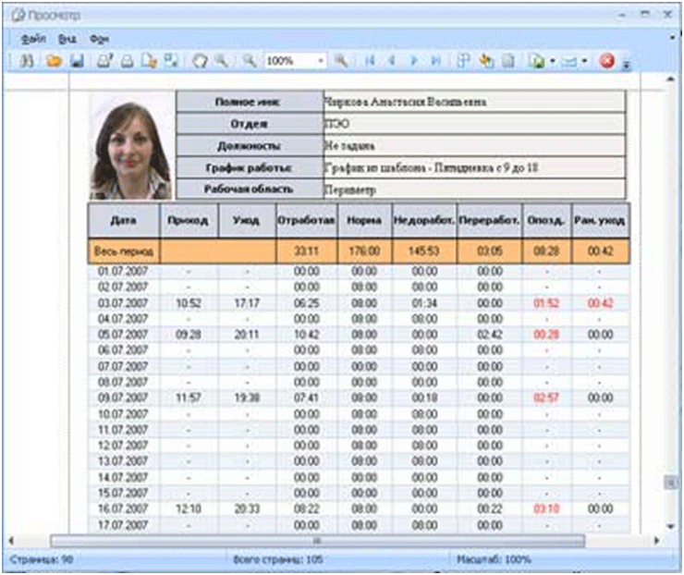Click Всего страниц: 105 in status bar

pos(277,559)
